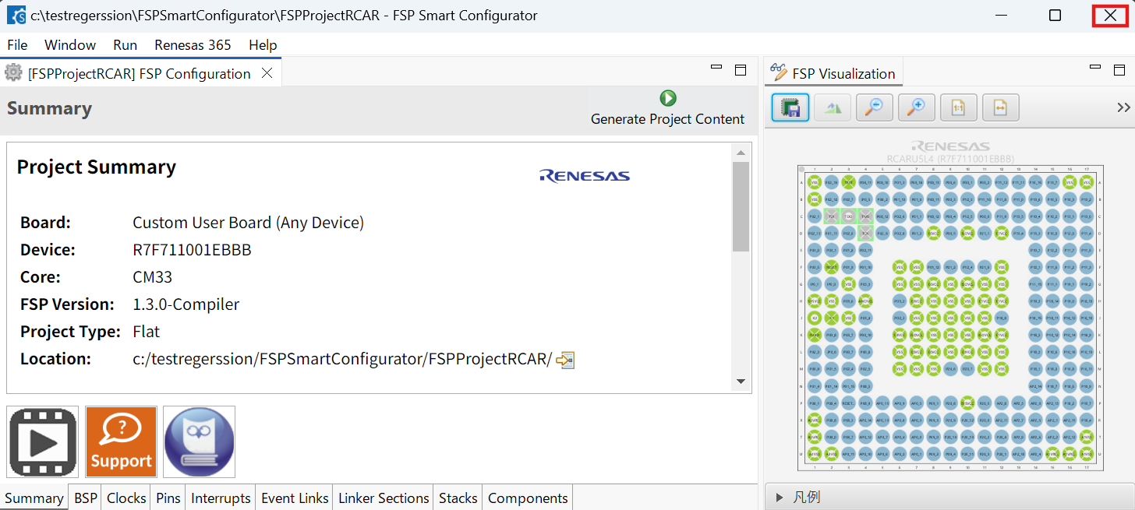Switch to the Components tab

528,498
